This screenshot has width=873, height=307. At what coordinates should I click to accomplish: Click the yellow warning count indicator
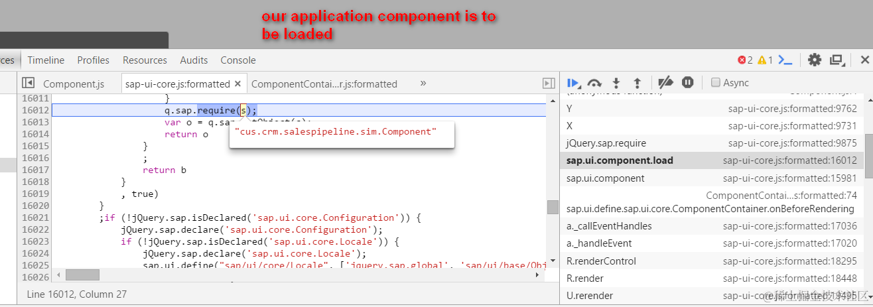click(x=765, y=60)
